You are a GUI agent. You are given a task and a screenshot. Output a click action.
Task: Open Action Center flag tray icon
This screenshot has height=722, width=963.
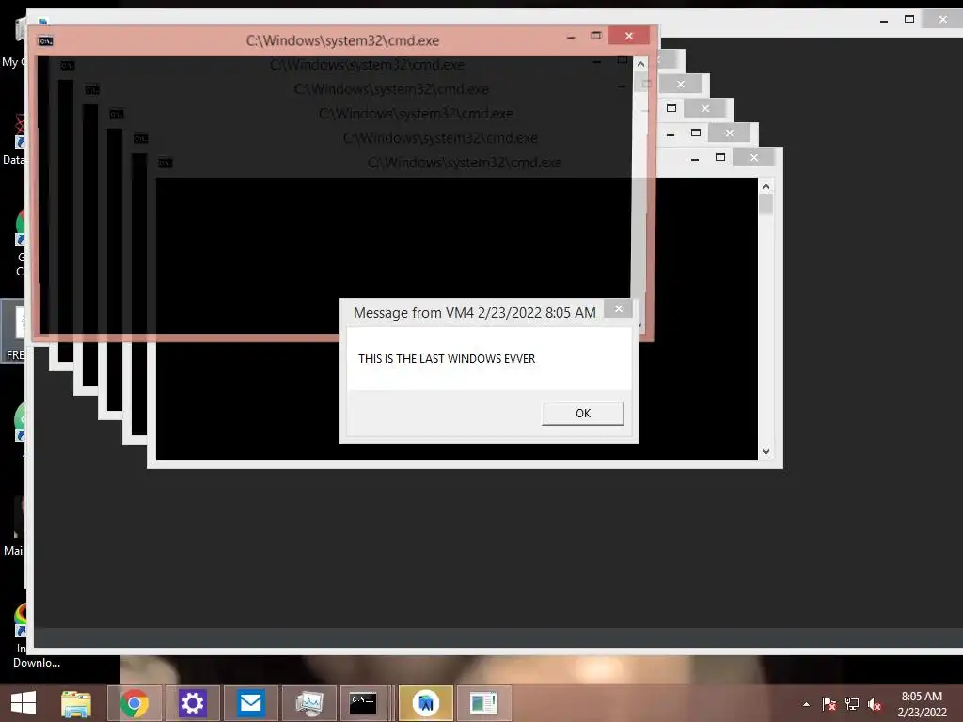pos(829,704)
